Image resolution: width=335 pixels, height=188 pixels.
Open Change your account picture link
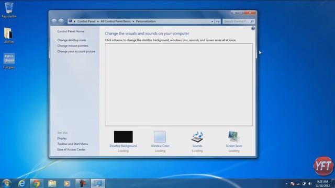76,51
